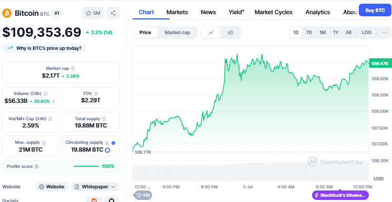Click the 106.77K opening price label
Image resolution: width=392 pixels, height=202 pixels.
coord(143,152)
